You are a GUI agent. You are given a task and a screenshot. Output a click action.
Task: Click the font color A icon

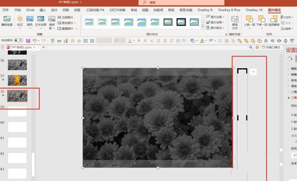(x=130, y=41)
